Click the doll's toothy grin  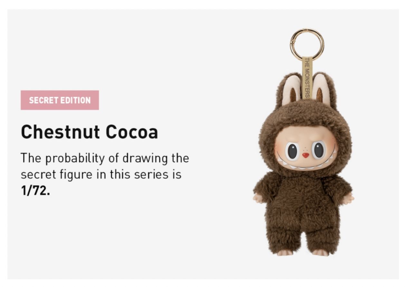pyautogui.click(x=306, y=162)
